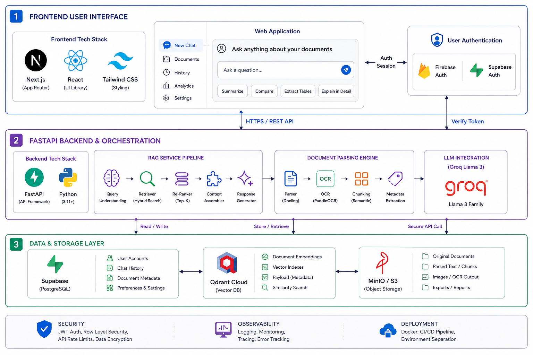Select the Re-Ranker stacked bars icon
The width and height of the screenshot is (533, 355).
pyautogui.click(x=182, y=179)
